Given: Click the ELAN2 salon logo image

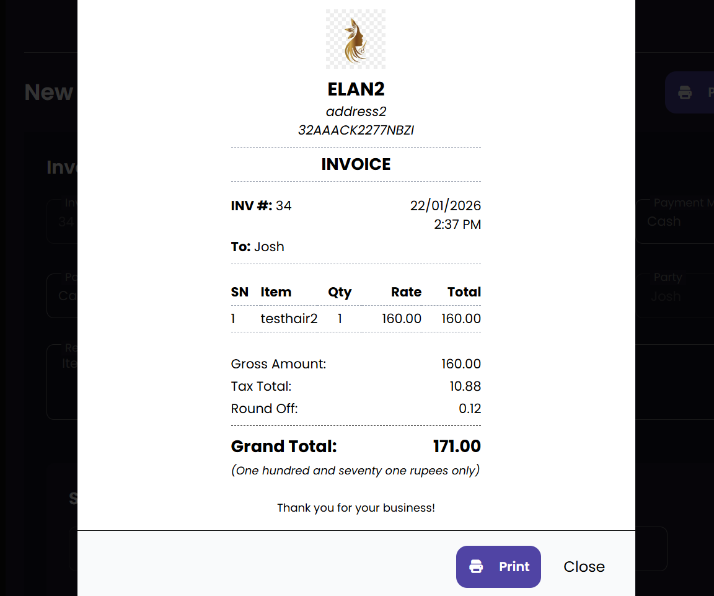Looking at the screenshot, I should [x=356, y=38].
